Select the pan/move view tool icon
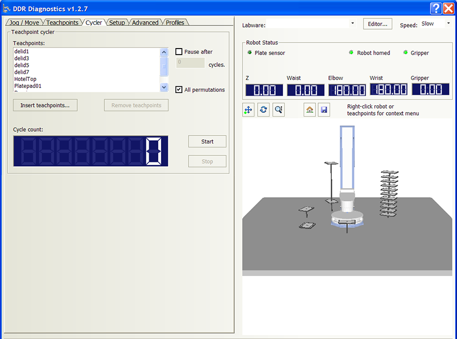 (x=248, y=110)
